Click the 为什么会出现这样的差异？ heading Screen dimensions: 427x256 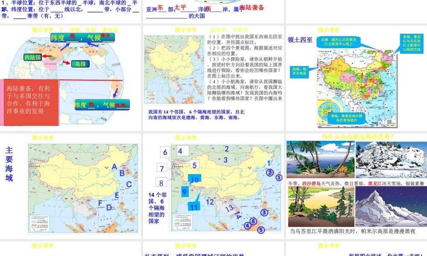coord(357,137)
